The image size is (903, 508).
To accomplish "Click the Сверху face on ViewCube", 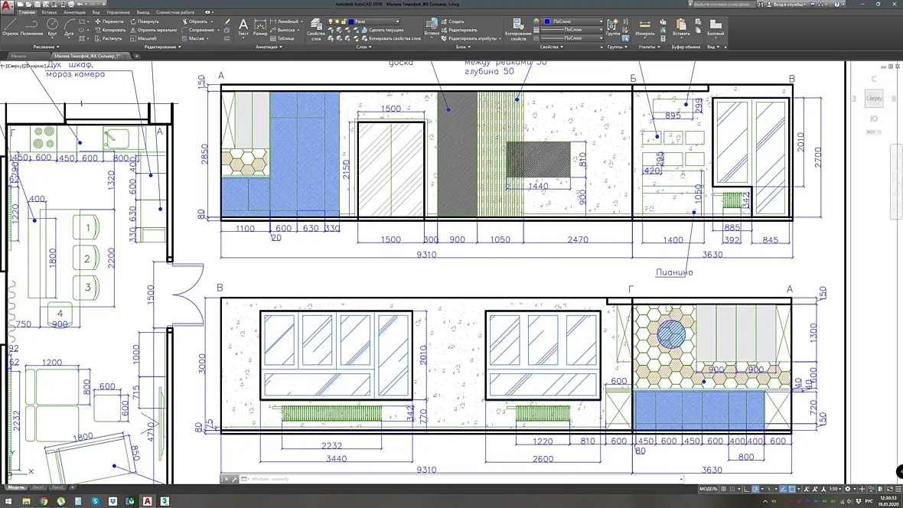I will 874,99.
